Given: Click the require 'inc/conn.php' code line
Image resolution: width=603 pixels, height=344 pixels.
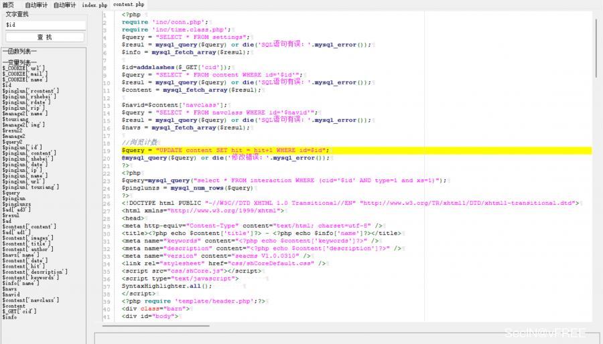Looking at the screenshot, I should click(x=165, y=22).
